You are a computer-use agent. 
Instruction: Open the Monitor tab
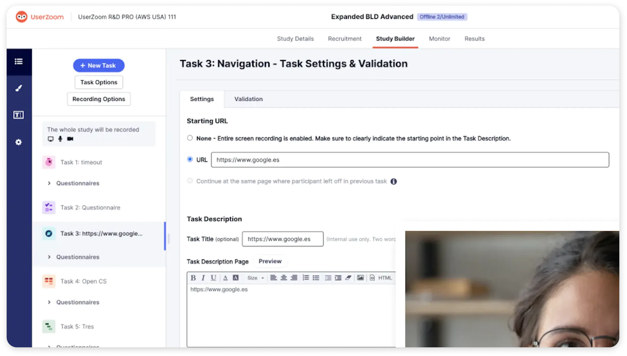click(x=439, y=39)
